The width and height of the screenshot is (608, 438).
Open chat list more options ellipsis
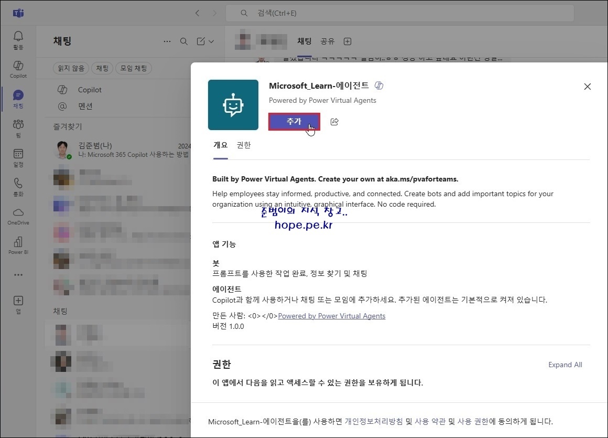tap(167, 41)
